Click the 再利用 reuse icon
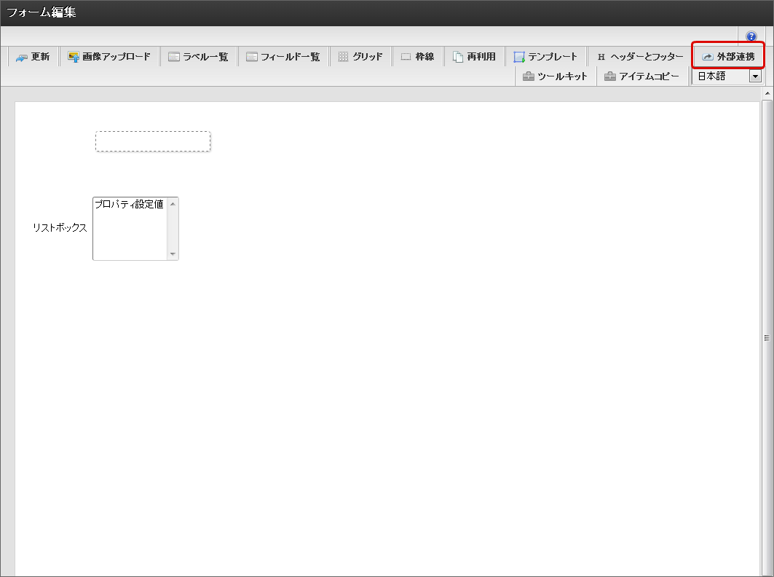Image resolution: width=774 pixels, height=577 pixels. [x=458, y=57]
